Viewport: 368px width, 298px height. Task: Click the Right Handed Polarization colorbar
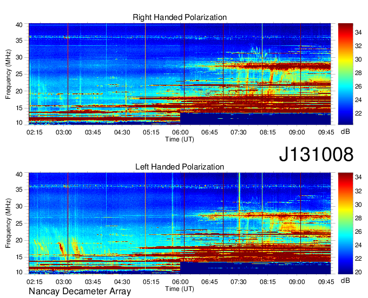point(345,74)
